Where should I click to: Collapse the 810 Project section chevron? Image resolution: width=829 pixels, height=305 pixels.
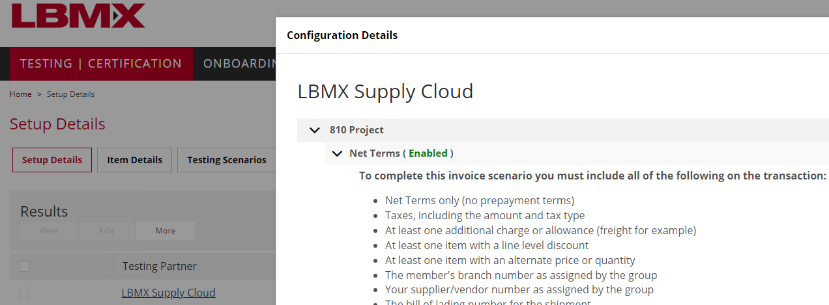click(315, 130)
